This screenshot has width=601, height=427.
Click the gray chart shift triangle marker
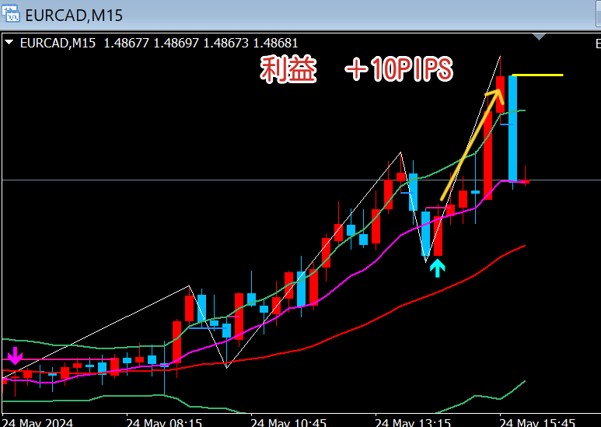pos(540,36)
